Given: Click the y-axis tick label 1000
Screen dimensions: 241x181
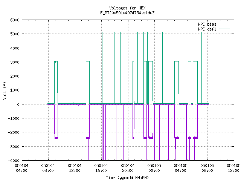Looking at the screenshot, I should [x=15, y=90].
